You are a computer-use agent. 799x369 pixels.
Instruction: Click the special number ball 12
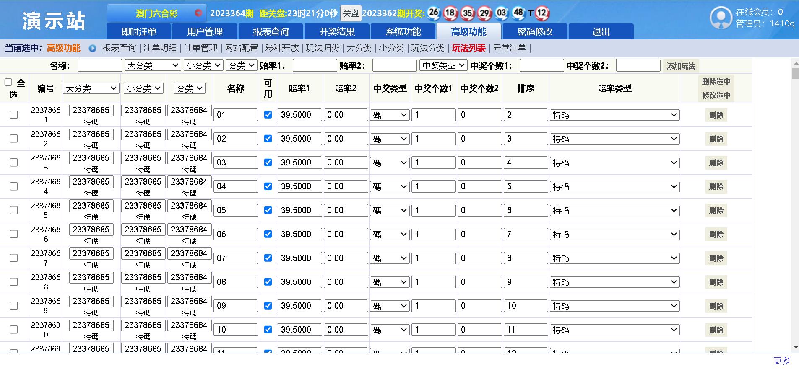pyautogui.click(x=542, y=13)
